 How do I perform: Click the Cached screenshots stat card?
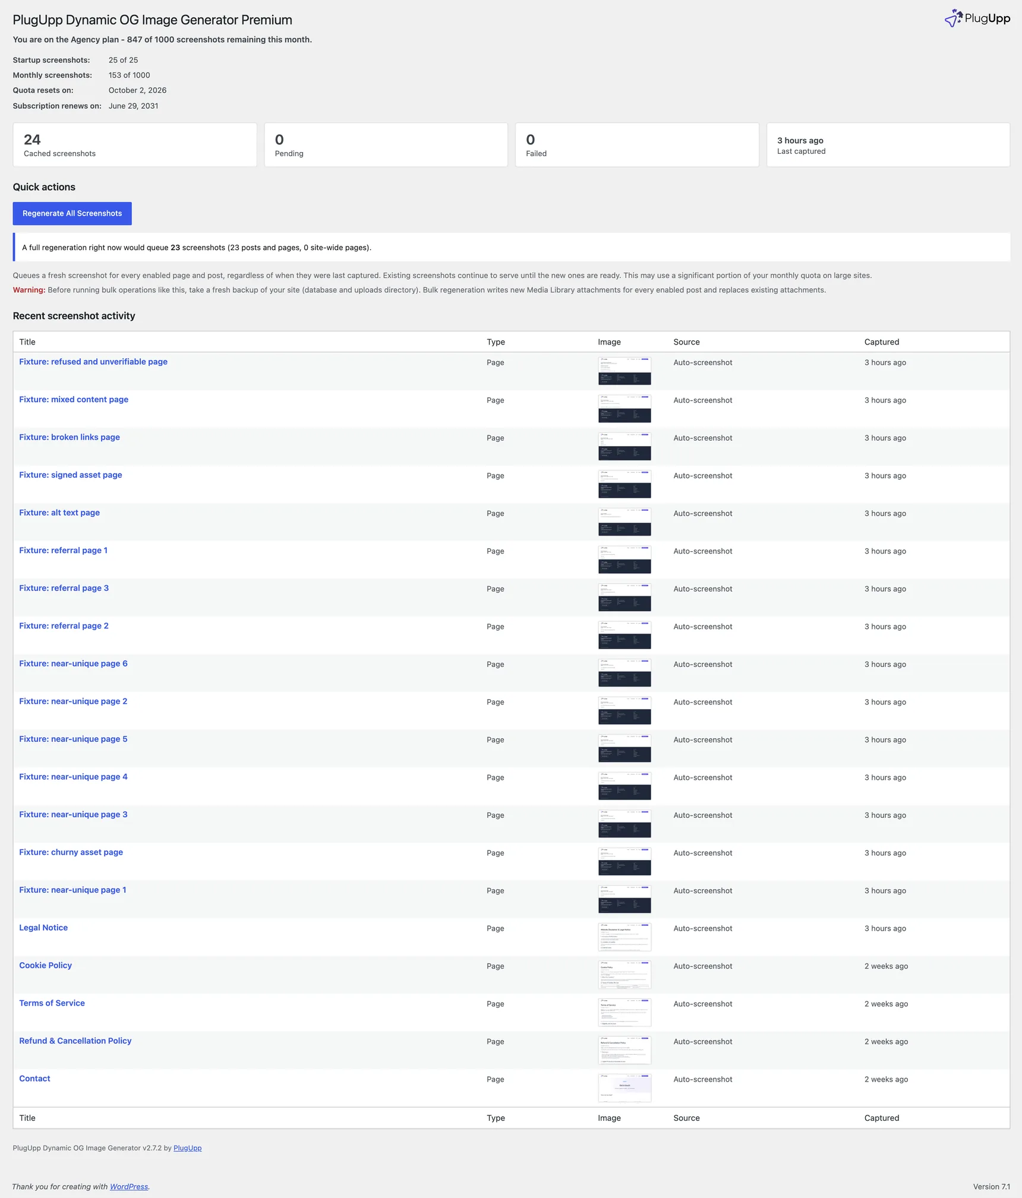pyautogui.click(x=135, y=145)
